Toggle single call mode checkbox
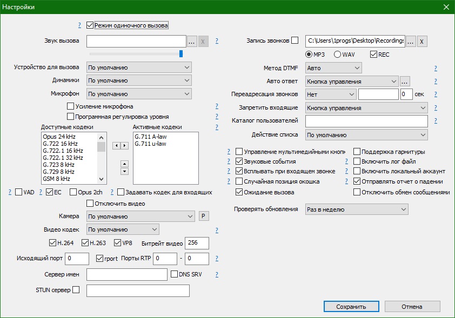Viewport: 455px width, 318px height. point(90,25)
